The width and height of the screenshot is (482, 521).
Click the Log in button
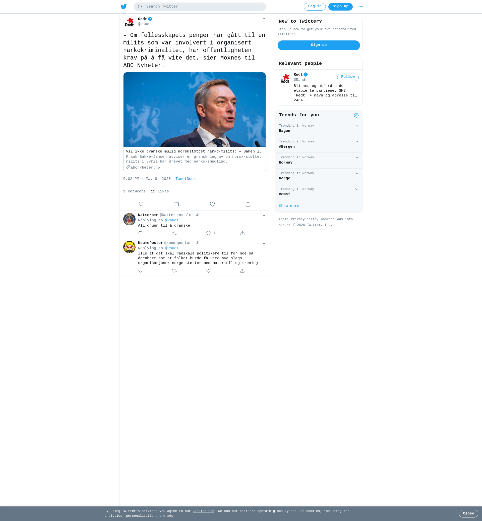click(x=315, y=7)
